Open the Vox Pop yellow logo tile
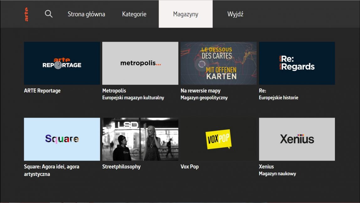 pos(219,139)
